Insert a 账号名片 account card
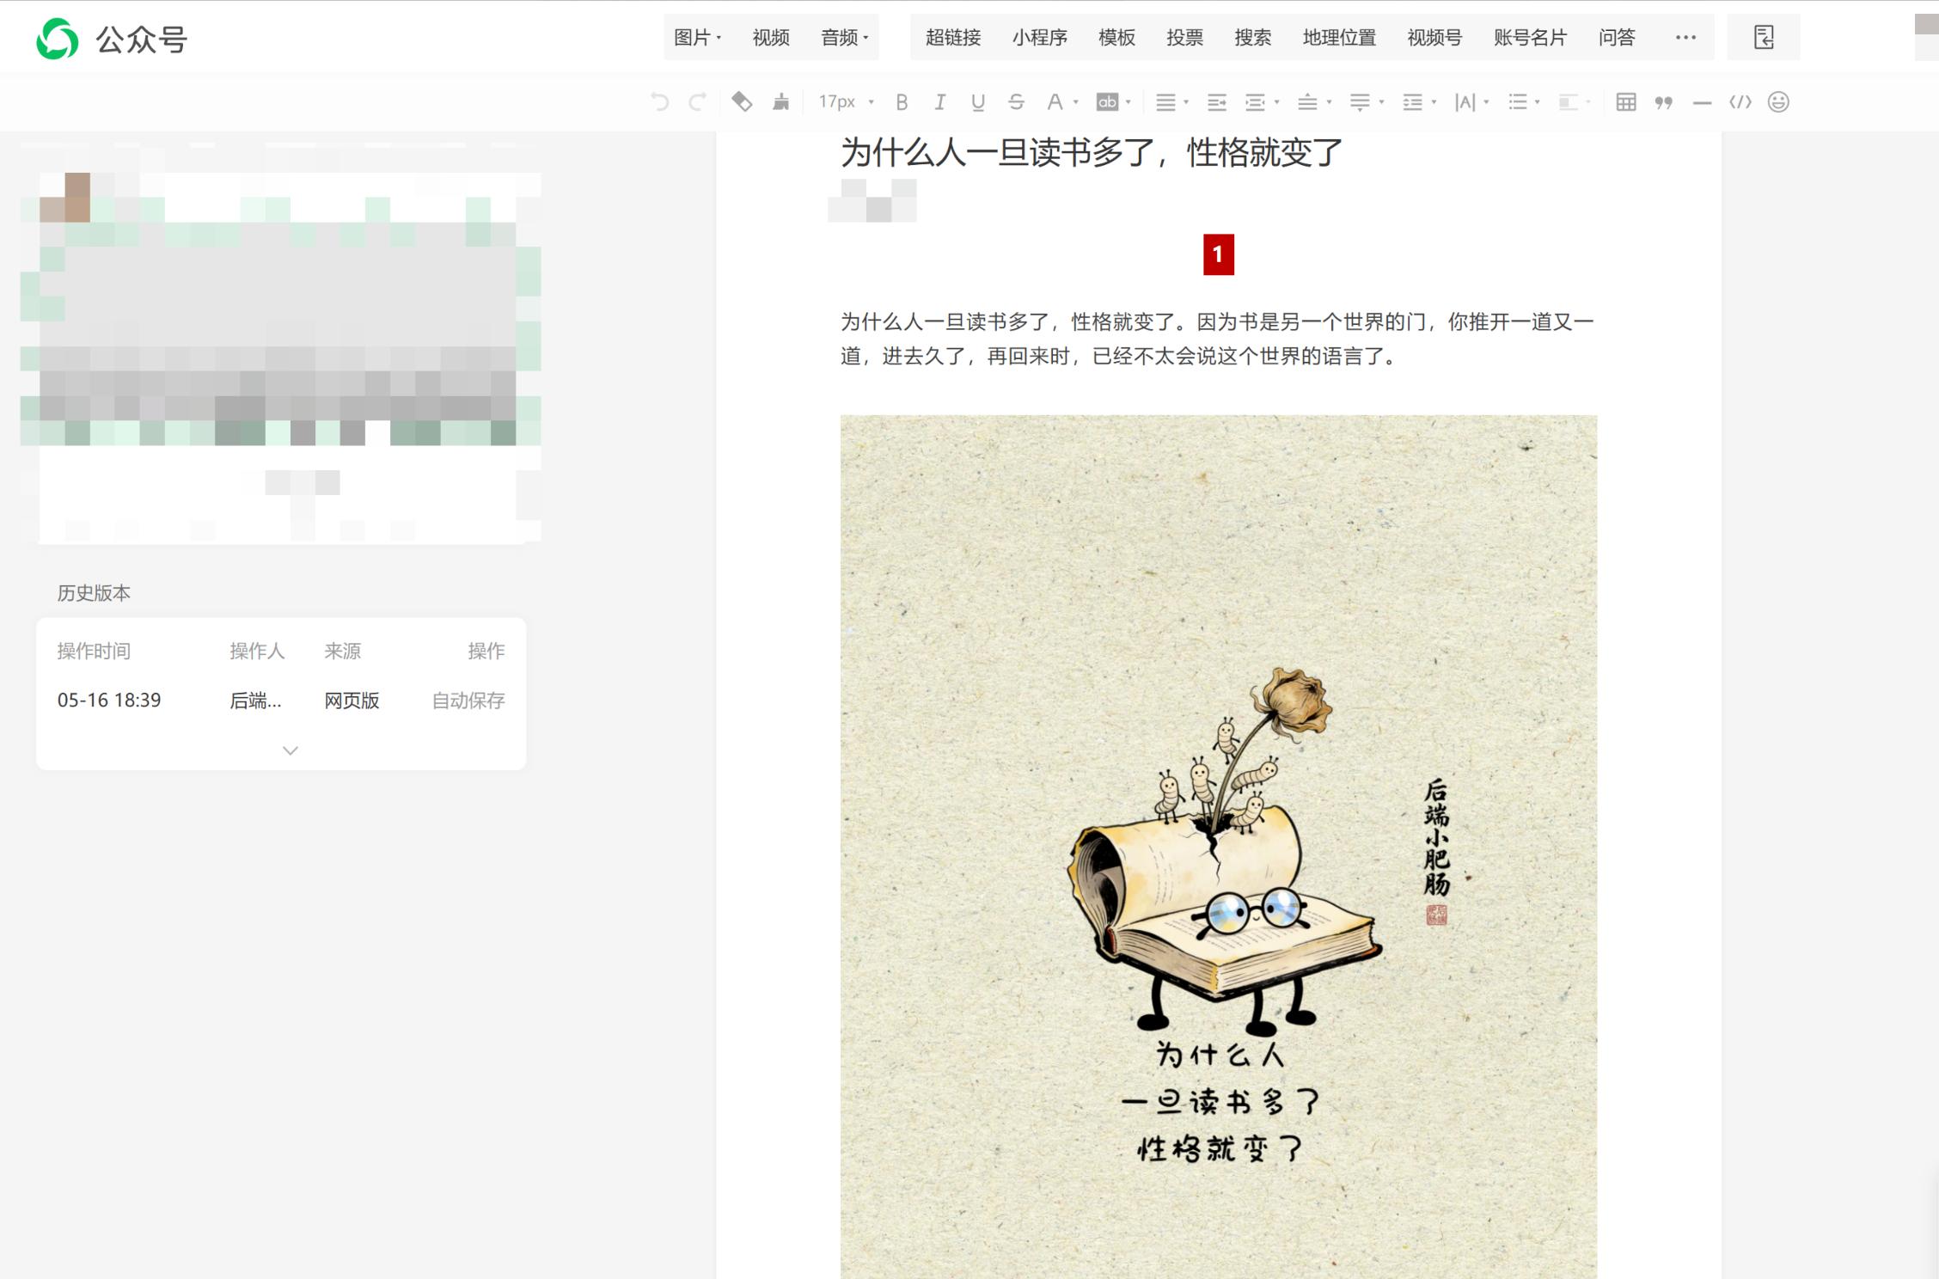Screen dimensions: 1939x1279 1530,38
